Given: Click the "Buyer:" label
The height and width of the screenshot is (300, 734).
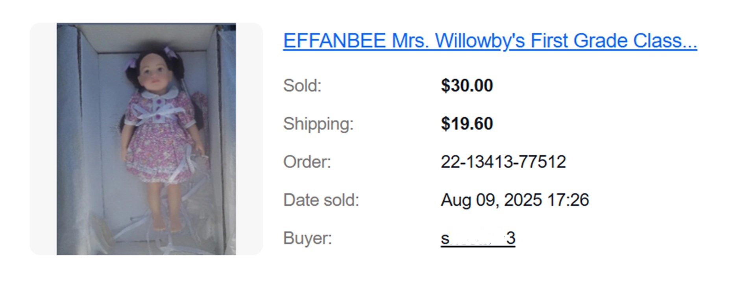Looking at the screenshot, I should pos(307,238).
